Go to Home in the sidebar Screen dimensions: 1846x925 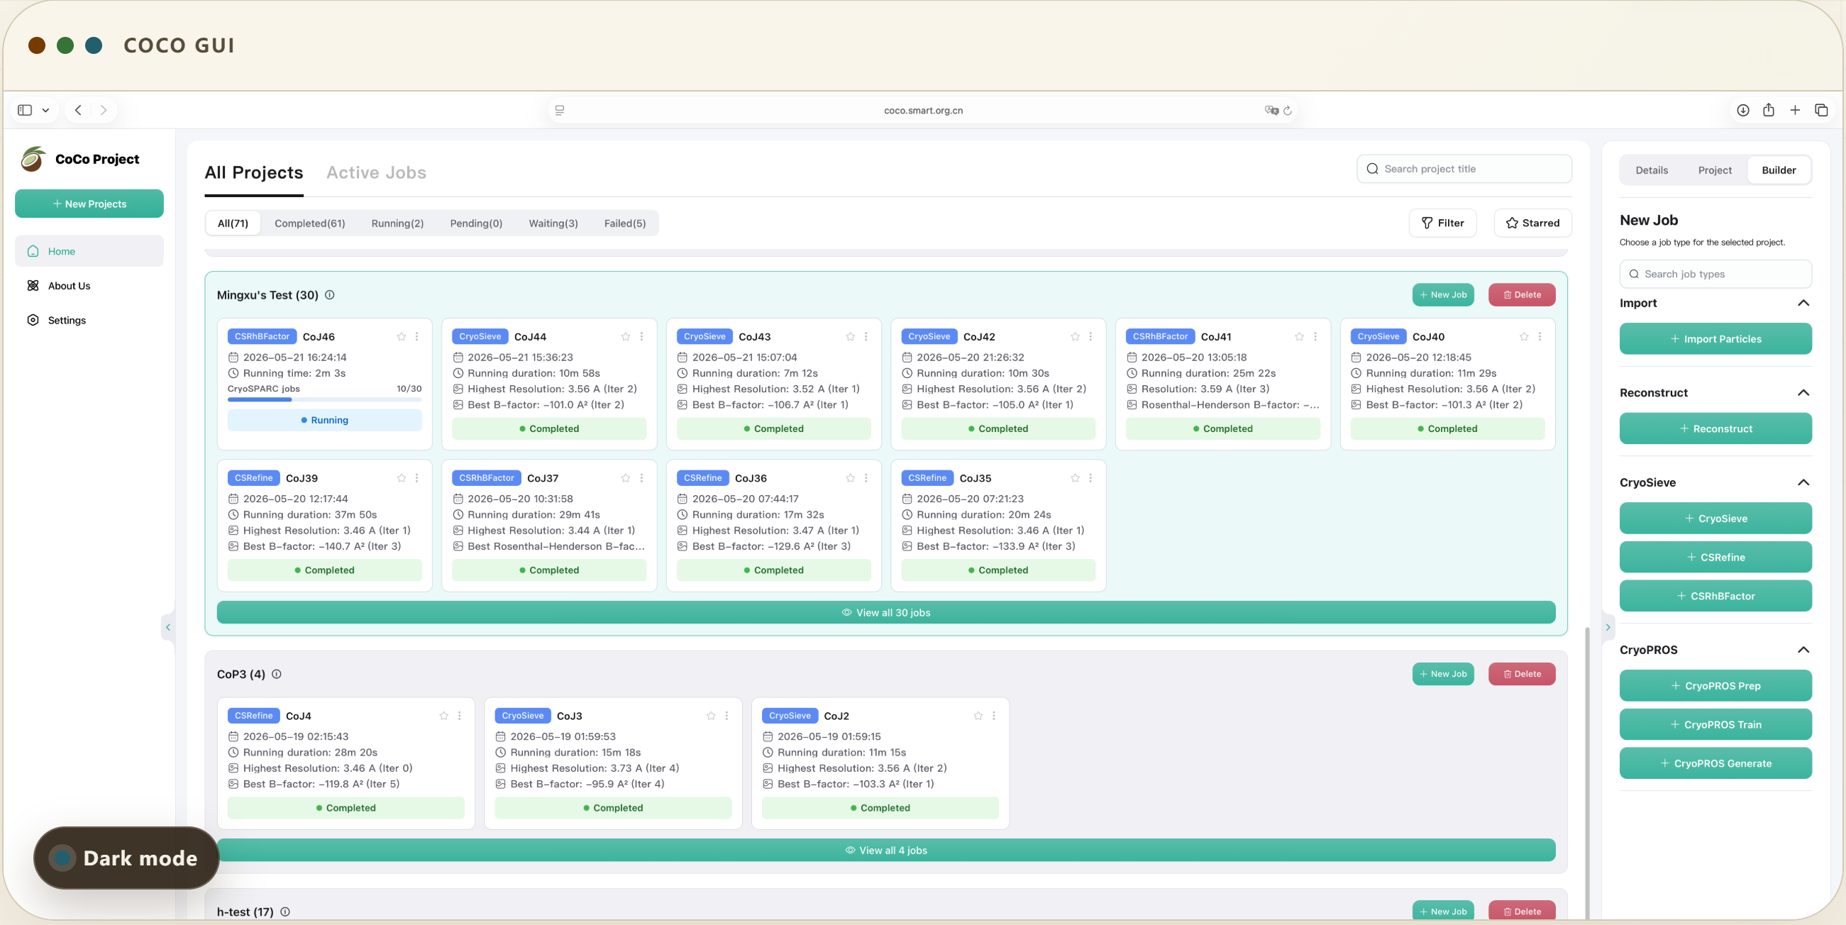tap(89, 252)
